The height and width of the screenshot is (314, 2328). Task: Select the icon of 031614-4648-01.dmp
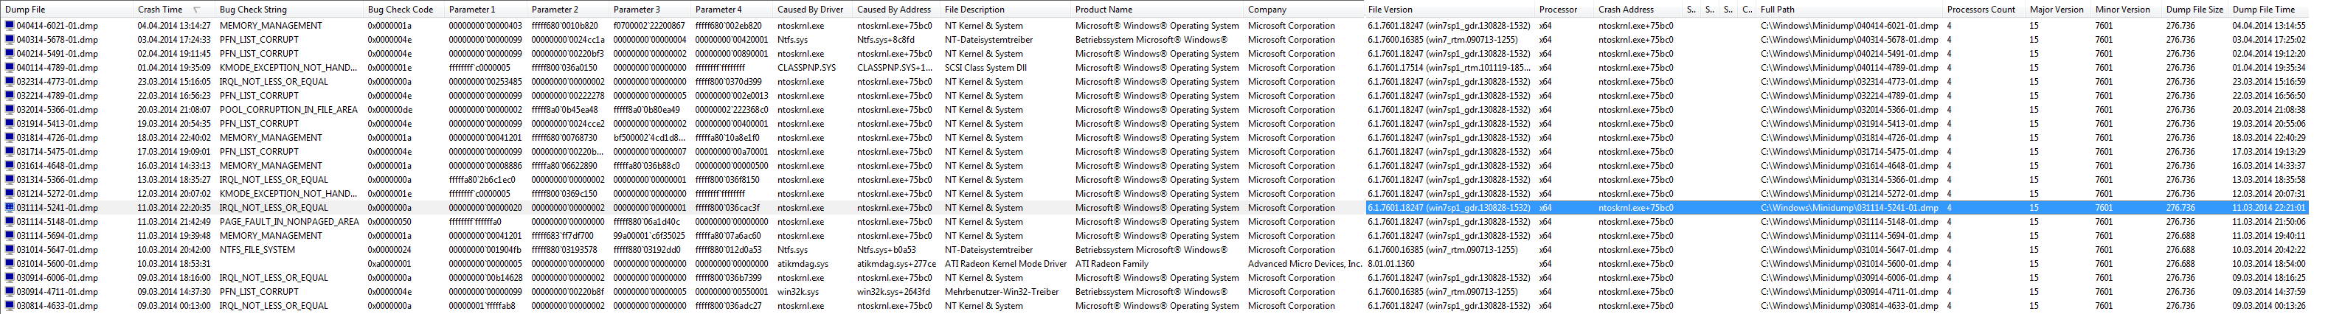click(x=10, y=166)
